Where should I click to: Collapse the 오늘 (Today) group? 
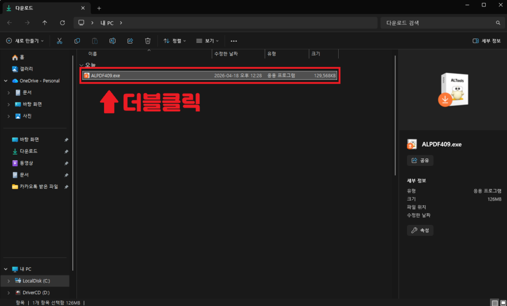(x=81, y=65)
